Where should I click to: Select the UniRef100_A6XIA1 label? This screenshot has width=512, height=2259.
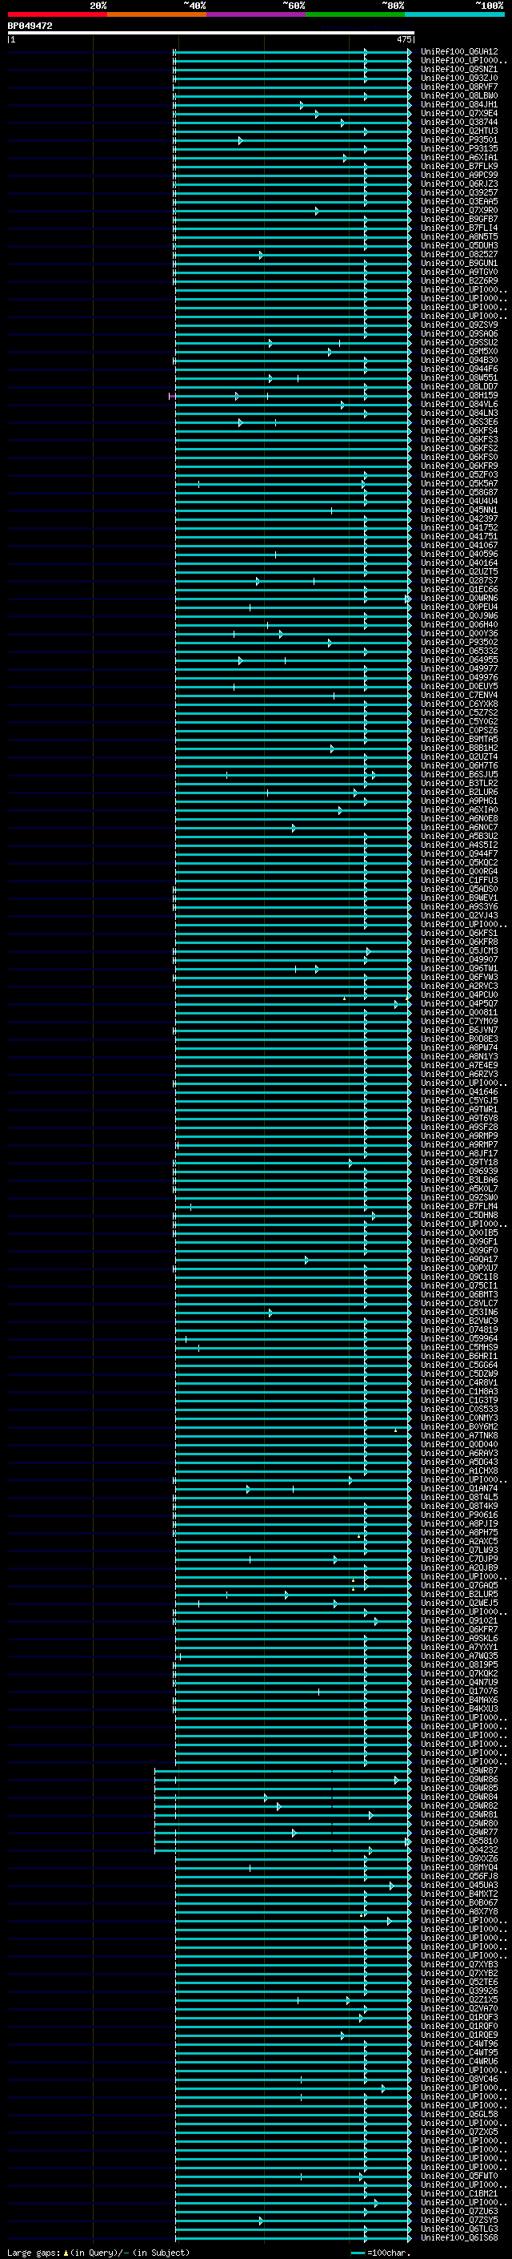459,158
